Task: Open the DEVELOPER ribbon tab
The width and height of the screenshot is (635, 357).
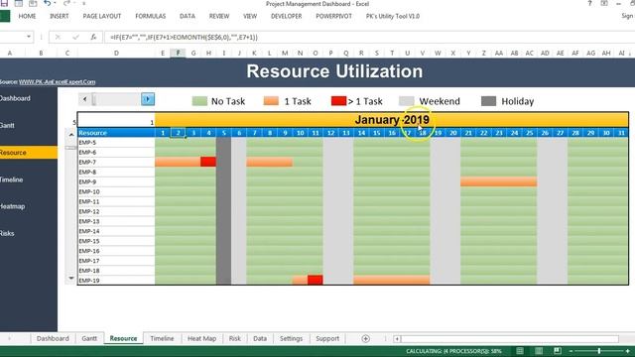Action: 287,16
